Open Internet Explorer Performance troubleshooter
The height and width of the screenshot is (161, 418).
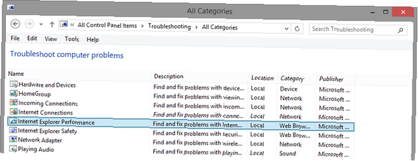[x=56, y=122]
